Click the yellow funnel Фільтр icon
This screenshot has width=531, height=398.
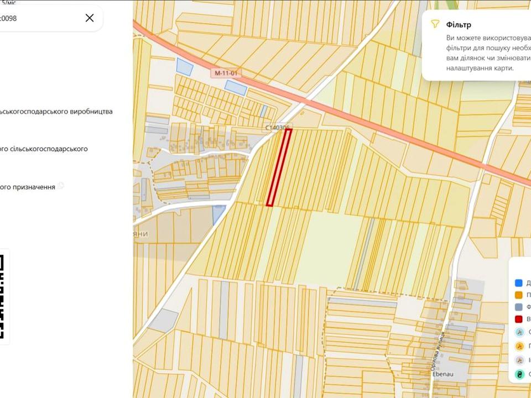(x=435, y=24)
